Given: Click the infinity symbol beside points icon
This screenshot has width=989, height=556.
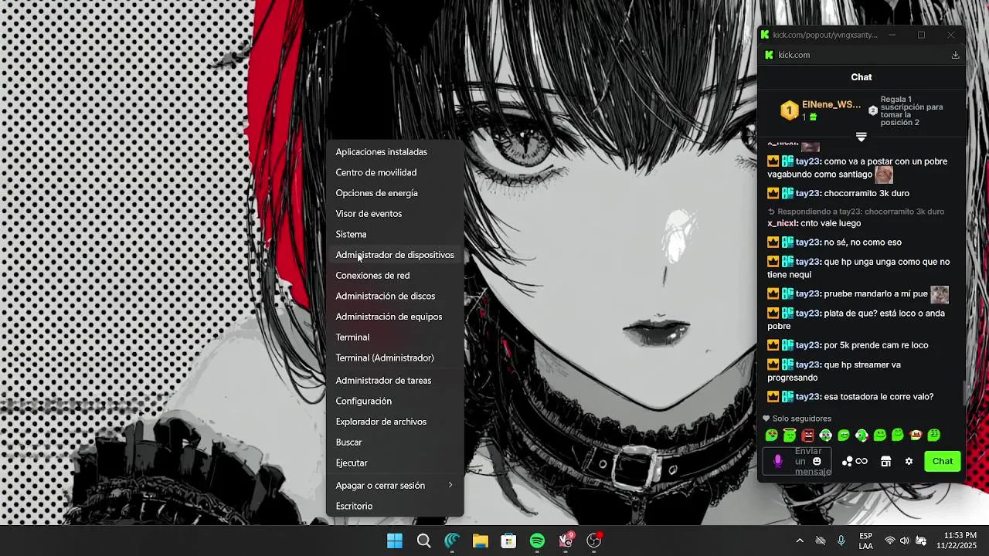Looking at the screenshot, I should coord(862,461).
